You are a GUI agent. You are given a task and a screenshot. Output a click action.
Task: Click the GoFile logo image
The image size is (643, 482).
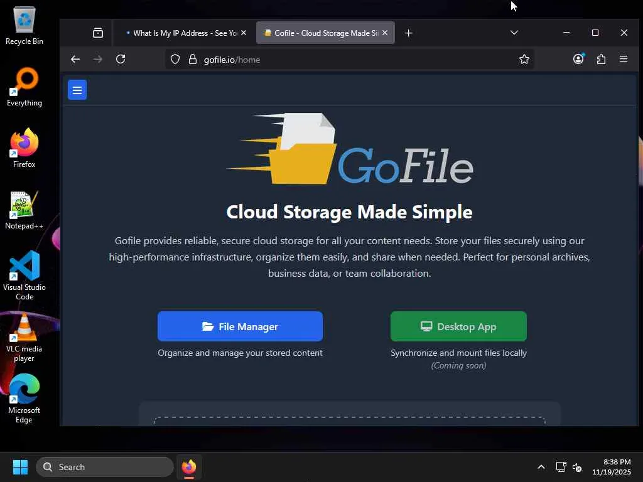(350, 149)
